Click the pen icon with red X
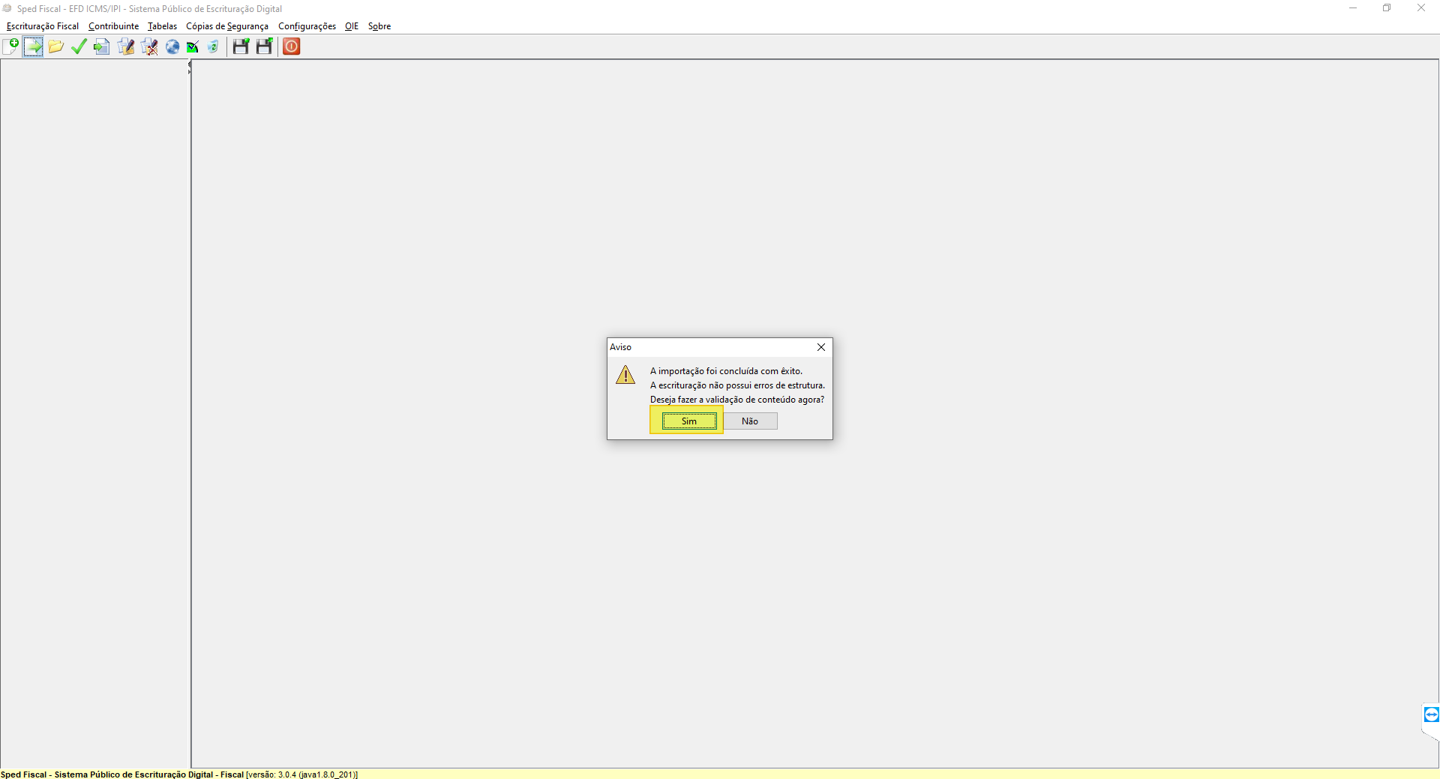 149,46
